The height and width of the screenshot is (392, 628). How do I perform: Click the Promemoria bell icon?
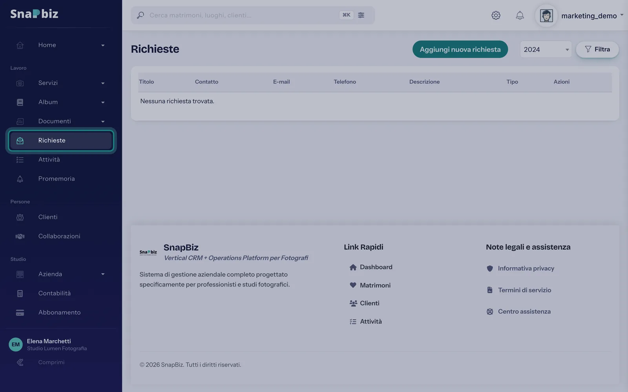pos(20,179)
